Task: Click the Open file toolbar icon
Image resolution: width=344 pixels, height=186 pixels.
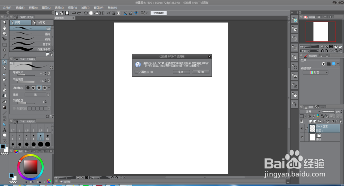Action: 62,13
